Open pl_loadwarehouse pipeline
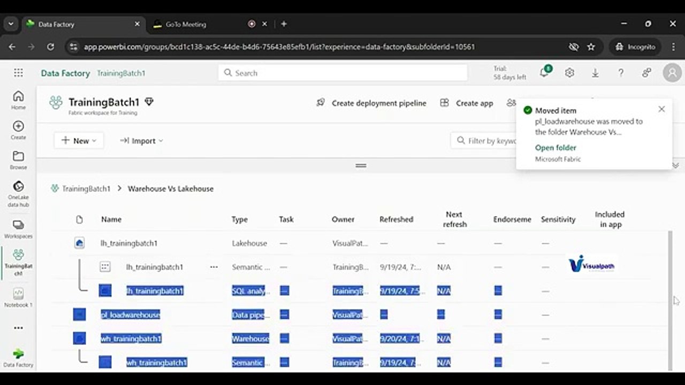Screen dimensions: 685x385 tap(130, 315)
